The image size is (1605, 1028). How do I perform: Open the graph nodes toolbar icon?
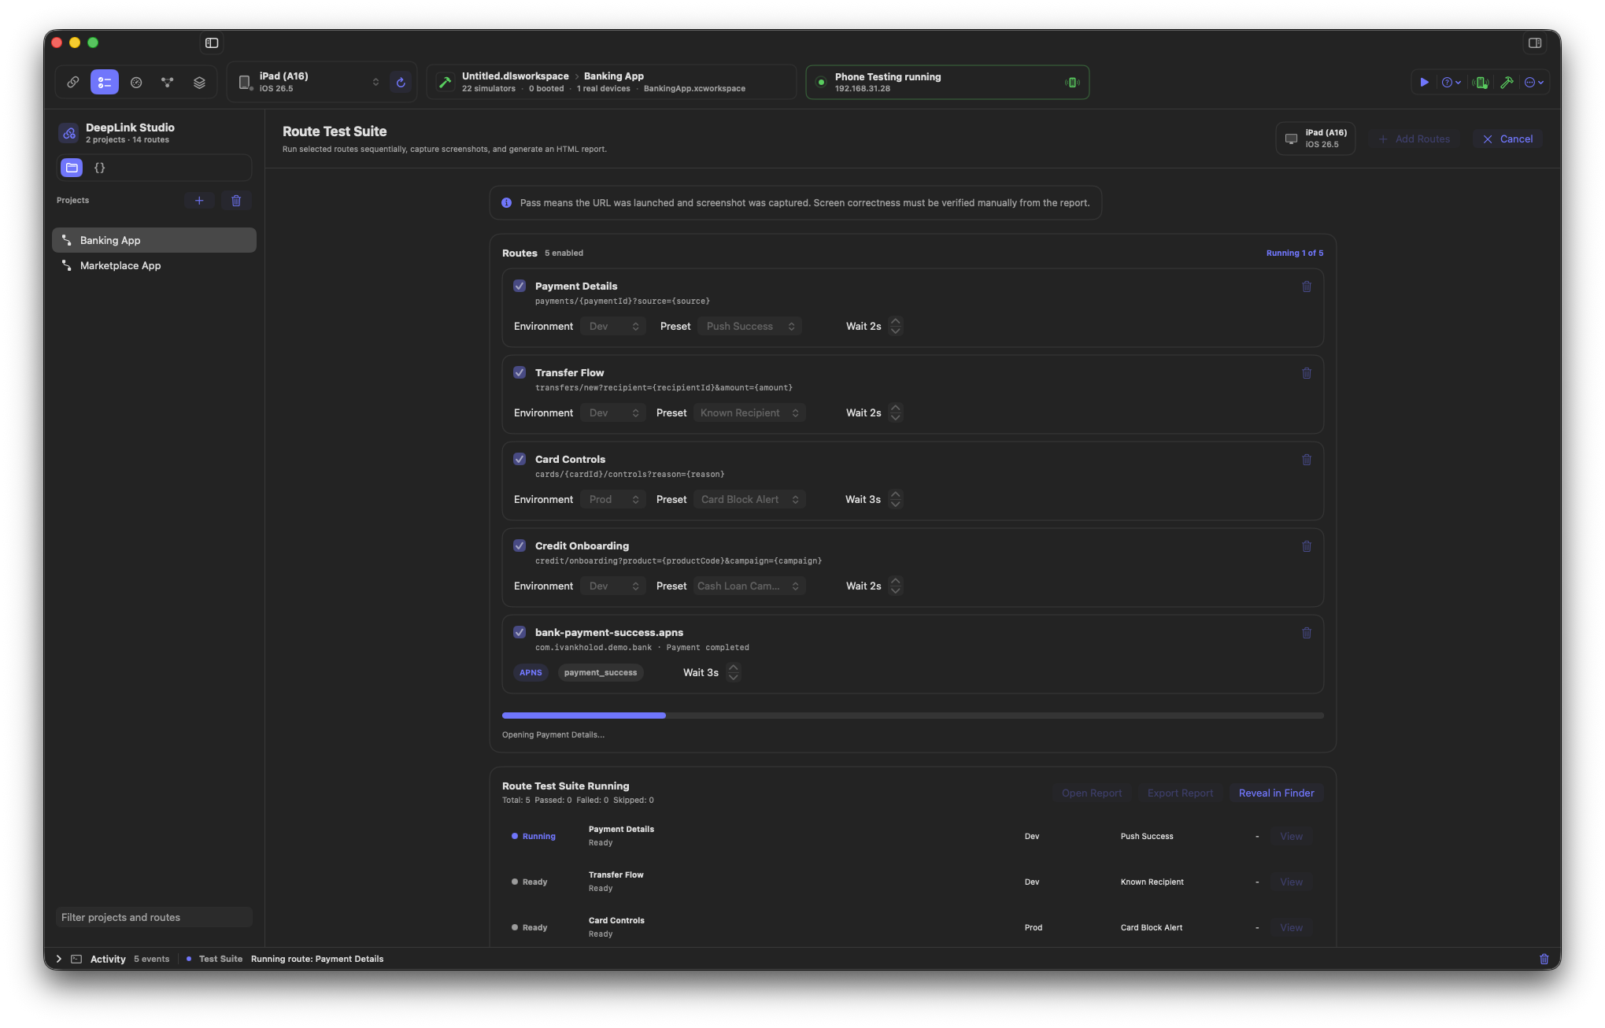(168, 82)
